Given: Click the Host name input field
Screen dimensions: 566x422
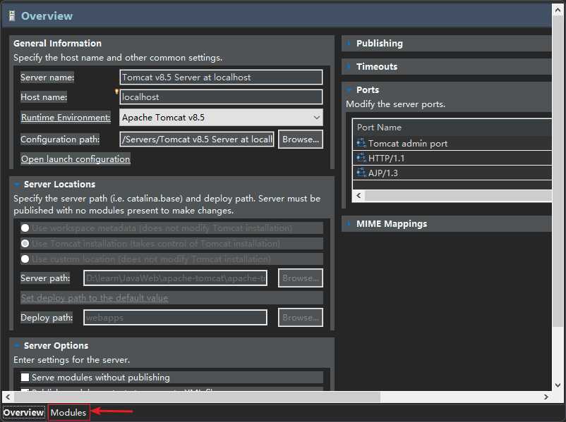Looking at the screenshot, I should click(221, 97).
